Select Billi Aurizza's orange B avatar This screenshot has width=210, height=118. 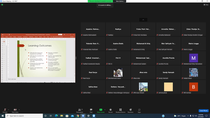tap(194, 87)
